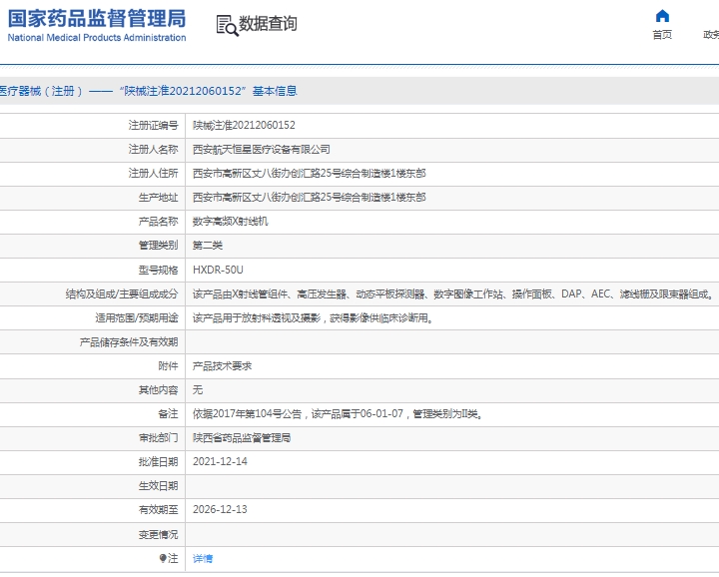Click the 产品名称 row label
Image resolution: width=719 pixels, height=577 pixels.
[158, 222]
